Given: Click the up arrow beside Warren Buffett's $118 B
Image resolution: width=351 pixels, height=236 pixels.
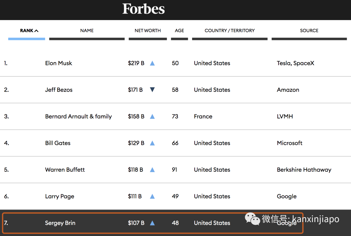Looking at the screenshot, I should (x=152, y=169).
